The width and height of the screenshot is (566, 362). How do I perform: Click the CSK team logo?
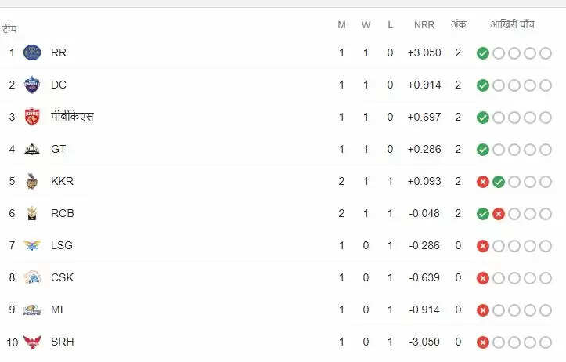pos(32,277)
